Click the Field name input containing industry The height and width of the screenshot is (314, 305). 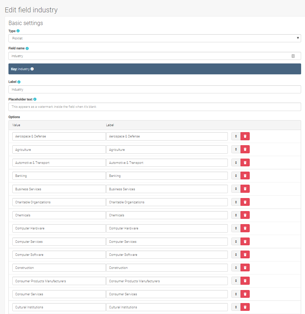coord(155,56)
